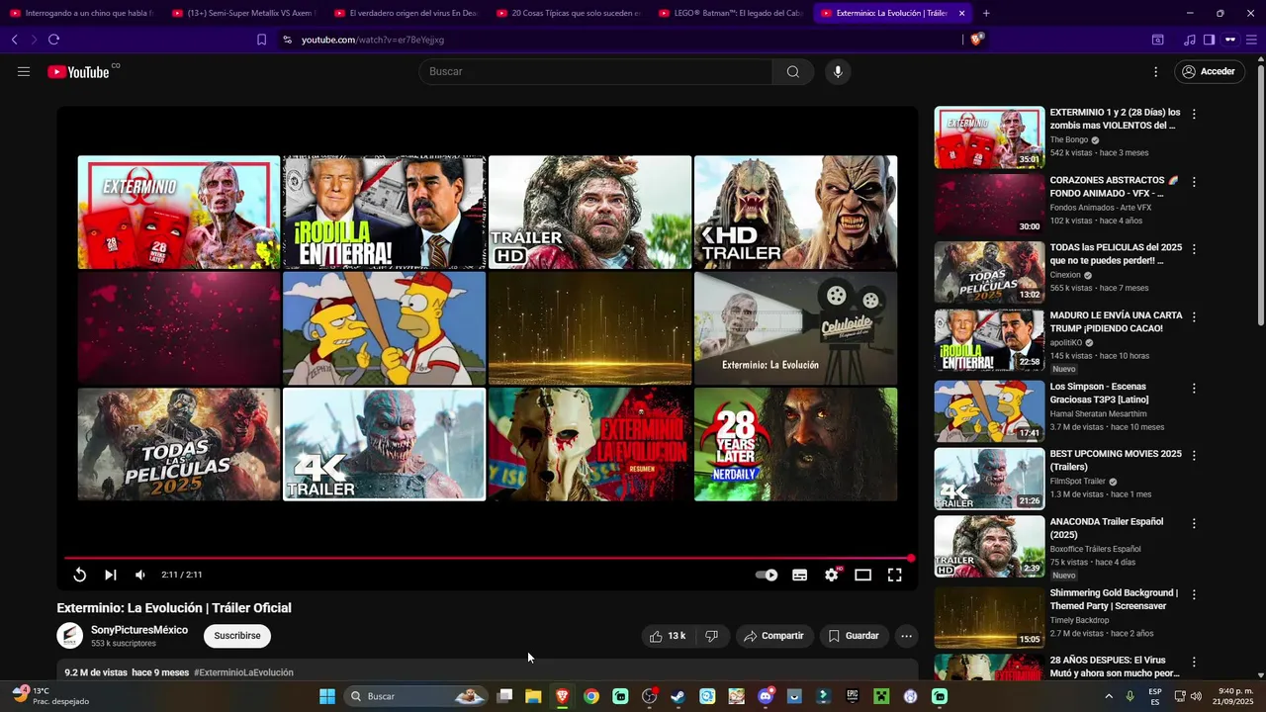Viewport: 1266px width, 712px height.
Task: Toggle subtitles in the player
Action: click(800, 575)
